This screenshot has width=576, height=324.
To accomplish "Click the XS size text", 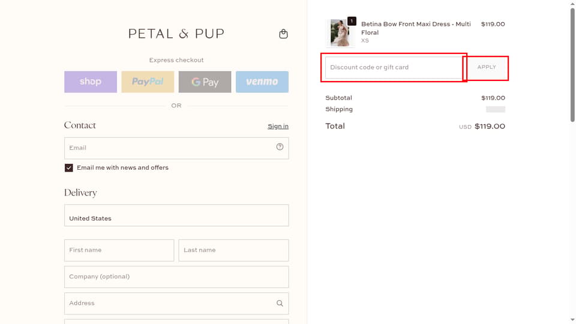I will click(x=365, y=41).
